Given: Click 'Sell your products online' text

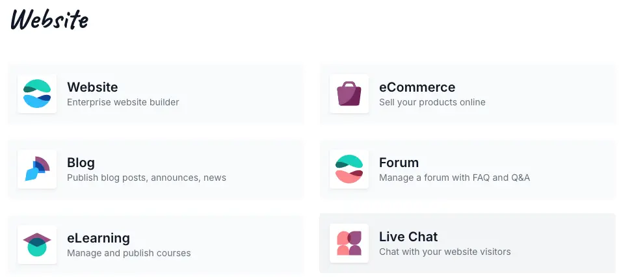Looking at the screenshot, I should [432, 102].
